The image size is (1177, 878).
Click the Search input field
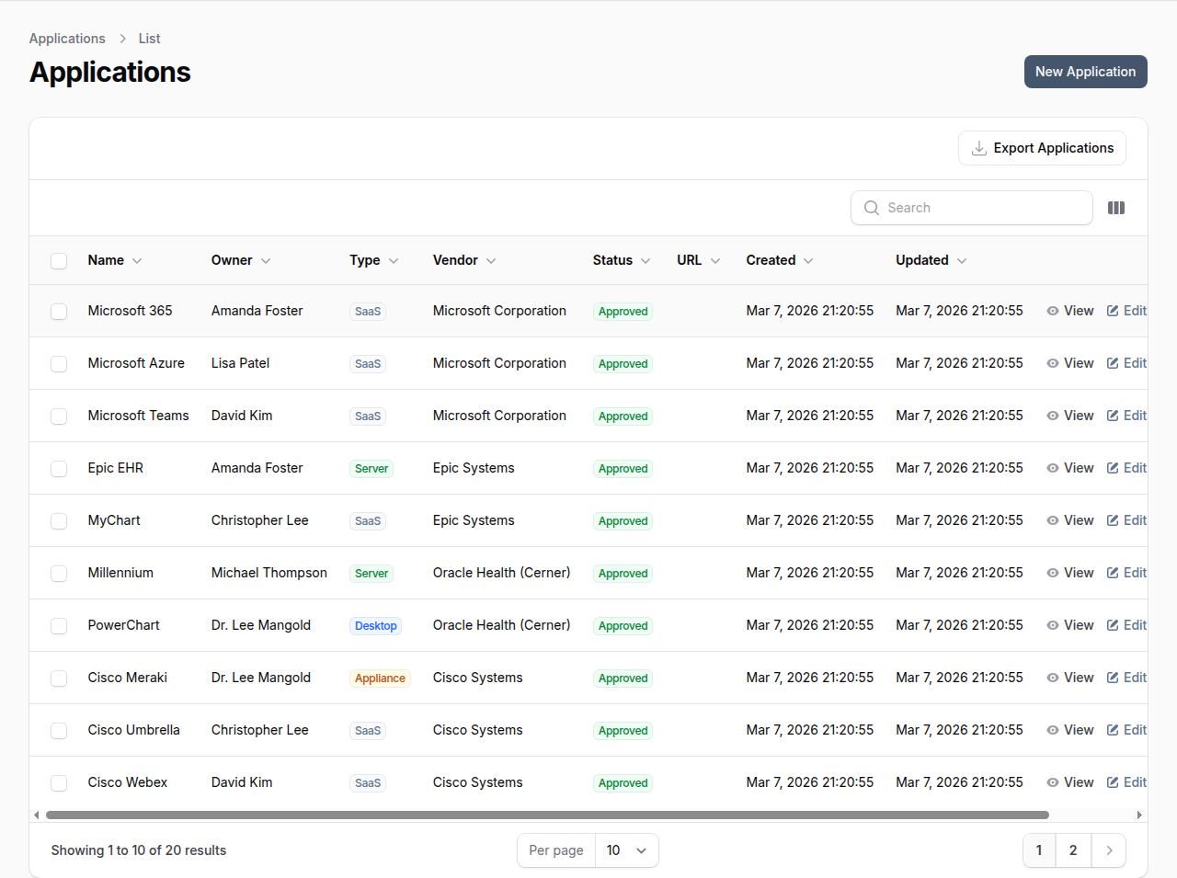click(972, 208)
